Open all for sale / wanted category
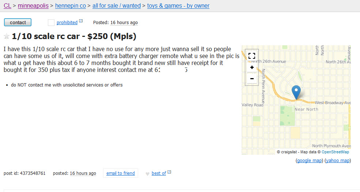This screenshot has height=192, width=360. 117,6
